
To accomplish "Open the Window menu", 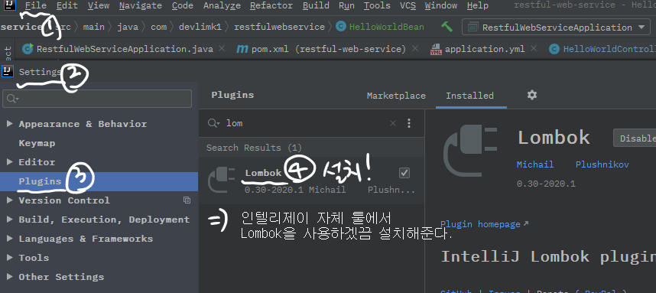I will click(x=441, y=5).
